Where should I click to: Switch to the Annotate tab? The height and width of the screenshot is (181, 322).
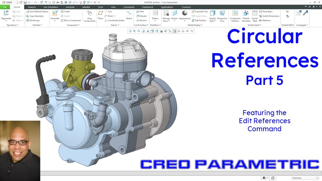tap(70, 7)
